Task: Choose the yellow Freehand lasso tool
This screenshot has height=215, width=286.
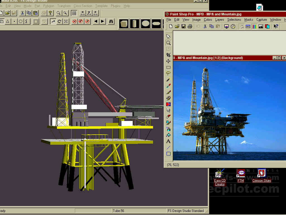Action: [168, 74]
